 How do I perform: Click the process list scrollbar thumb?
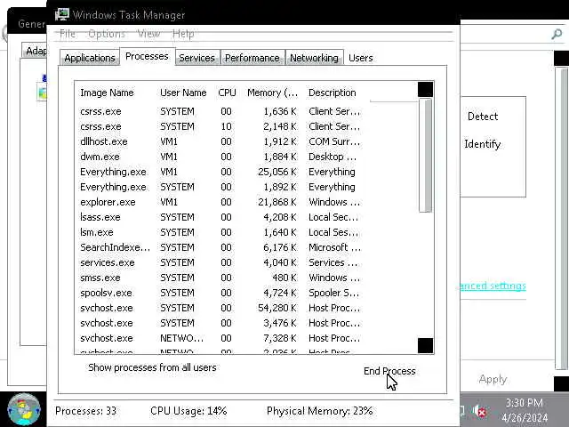click(425, 156)
